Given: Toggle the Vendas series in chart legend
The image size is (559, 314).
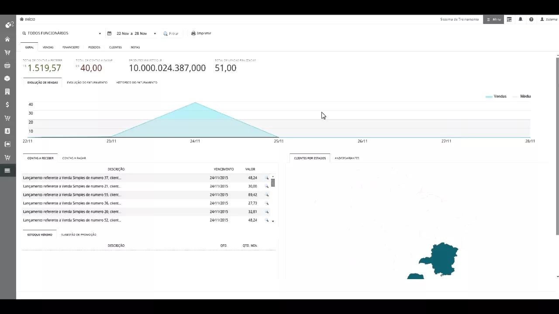Looking at the screenshot, I should point(496,96).
